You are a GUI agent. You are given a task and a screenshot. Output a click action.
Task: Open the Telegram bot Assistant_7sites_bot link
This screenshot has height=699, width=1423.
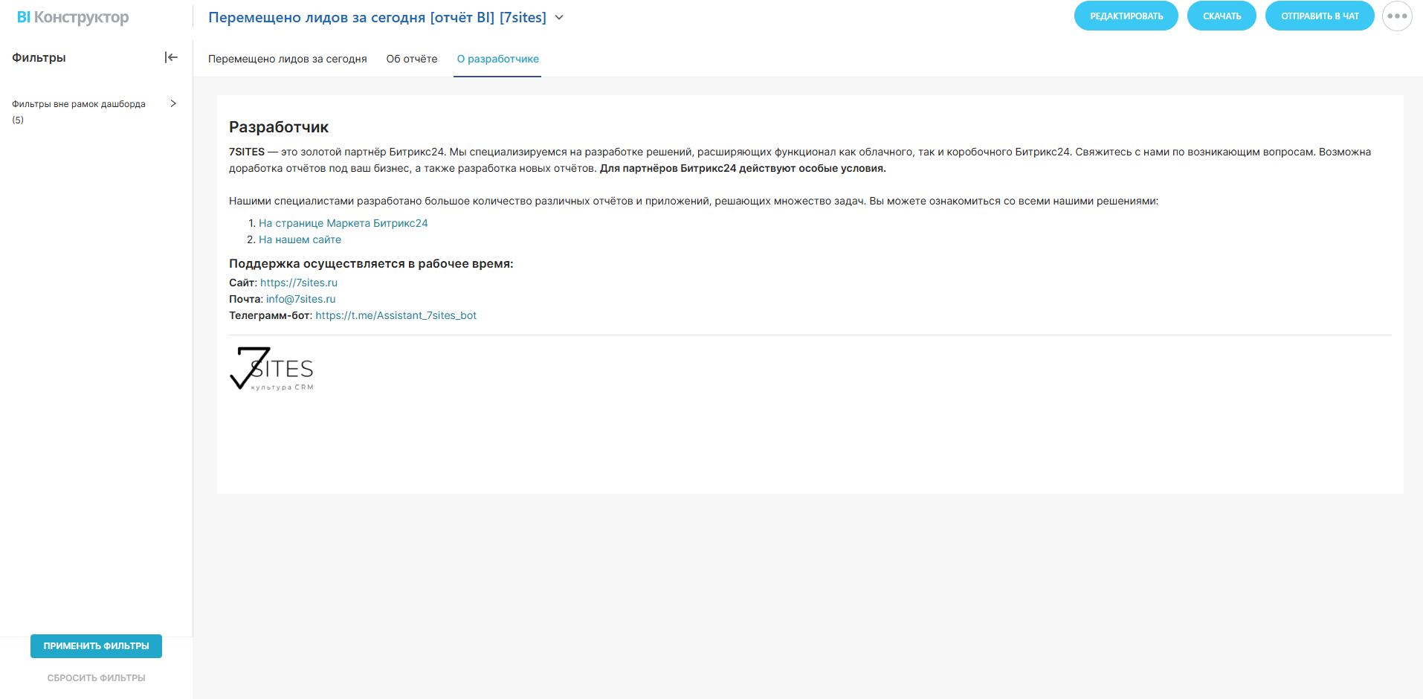point(396,315)
